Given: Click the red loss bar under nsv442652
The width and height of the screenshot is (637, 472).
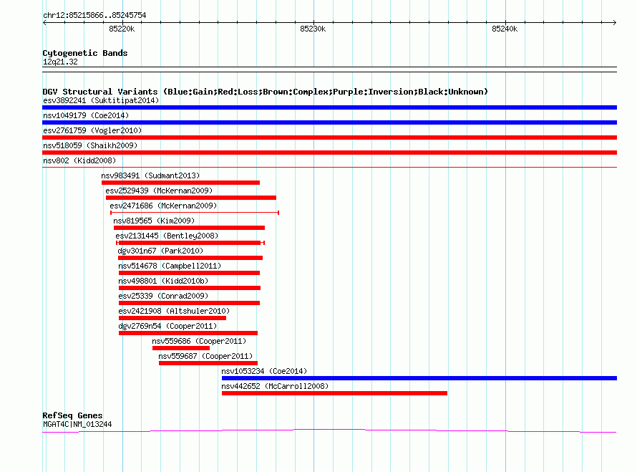Looking at the screenshot, I should (x=334, y=393).
